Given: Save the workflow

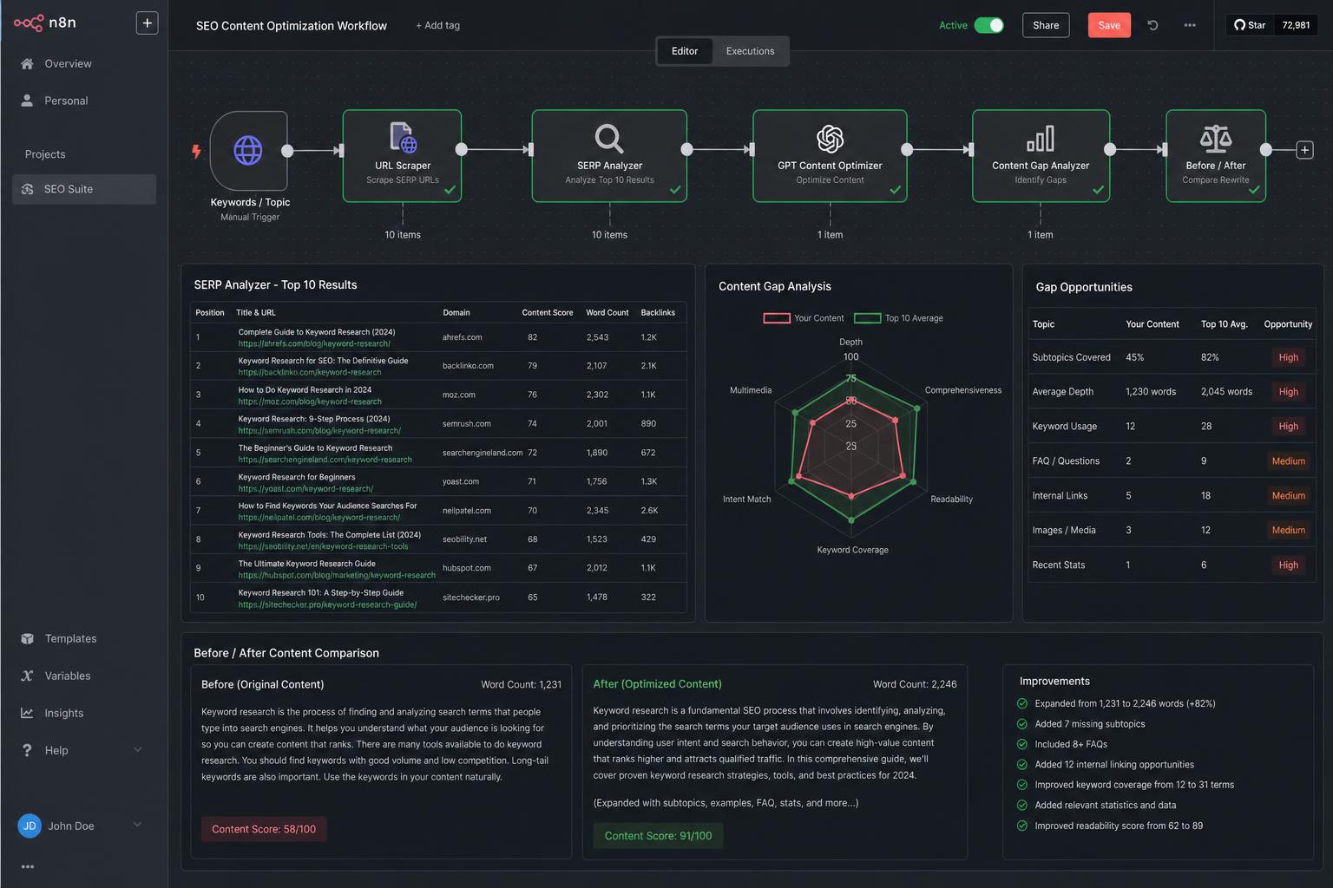Looking at the screenshot, I should pyautogui.click(x=1109, y=25).
